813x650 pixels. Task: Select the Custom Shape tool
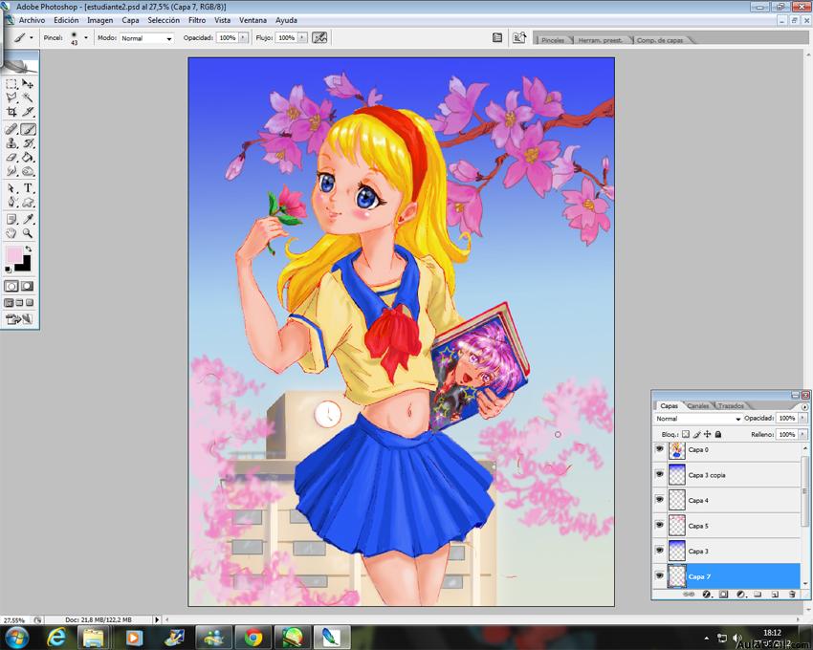28,202
